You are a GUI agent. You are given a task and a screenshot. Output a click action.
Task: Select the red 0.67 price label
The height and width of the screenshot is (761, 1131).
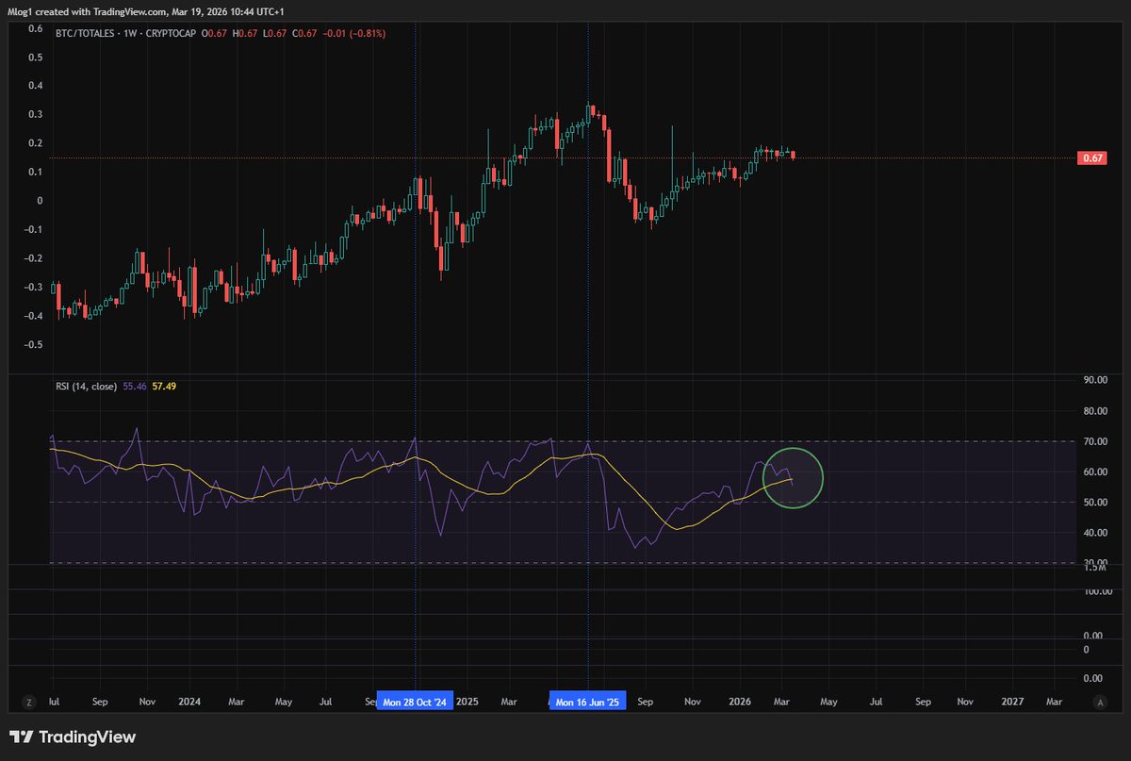coord(1093,157)
